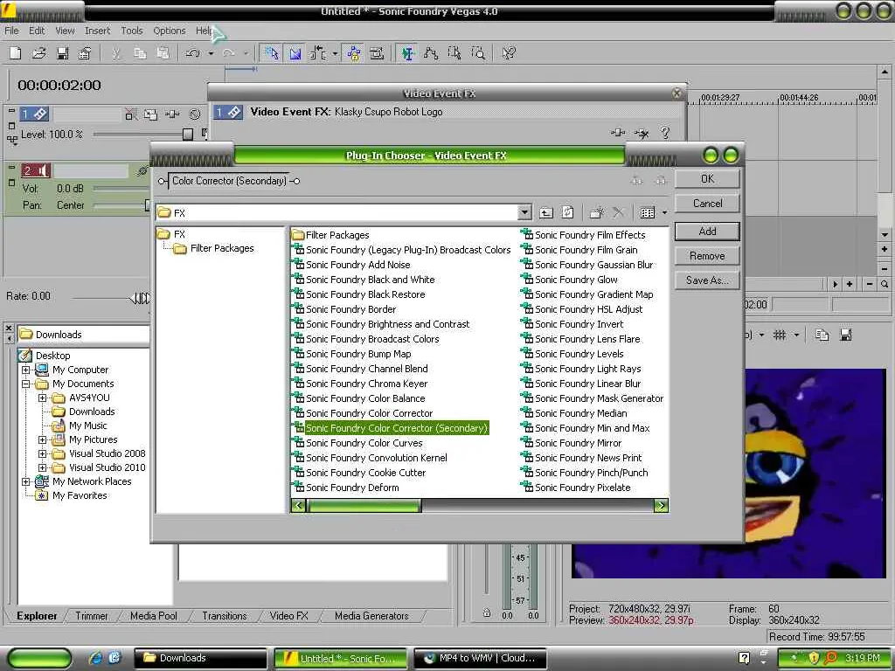Click the plug-in list horizontal scrollbar thumb
The height and width of the screenshot is (671, 895).
coord(364,505)
